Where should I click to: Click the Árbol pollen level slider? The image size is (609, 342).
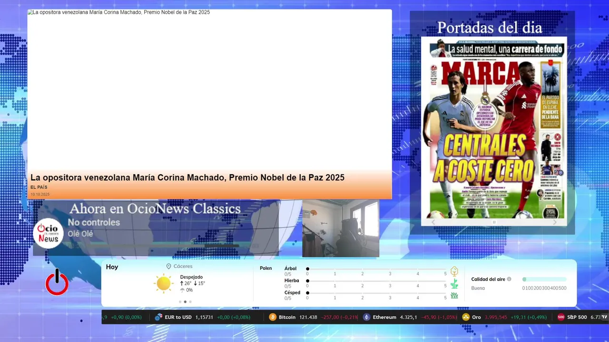point(376,269)
